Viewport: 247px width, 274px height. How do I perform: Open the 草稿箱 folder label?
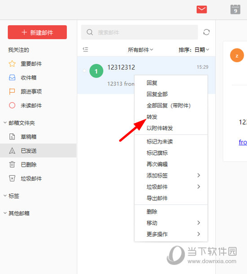(29, 137)
